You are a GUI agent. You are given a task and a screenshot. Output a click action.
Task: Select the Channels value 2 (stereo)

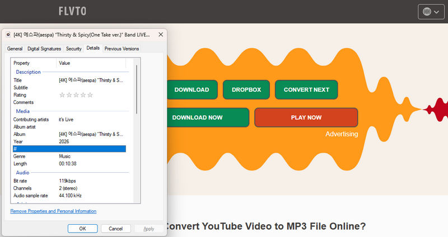click(x=68, y=188)
